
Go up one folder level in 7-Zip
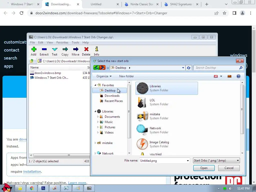[32, 61]
